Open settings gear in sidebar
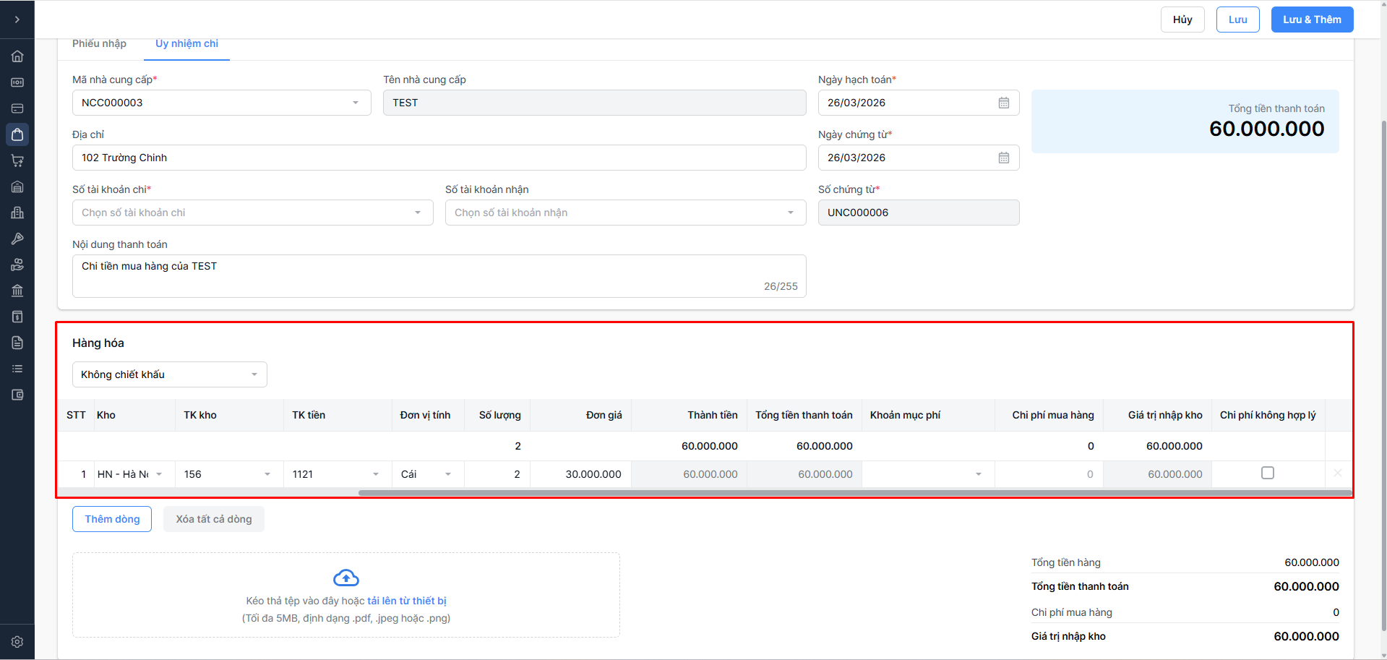This screenshot has width=1387, height=660. [x=17, y=642]
